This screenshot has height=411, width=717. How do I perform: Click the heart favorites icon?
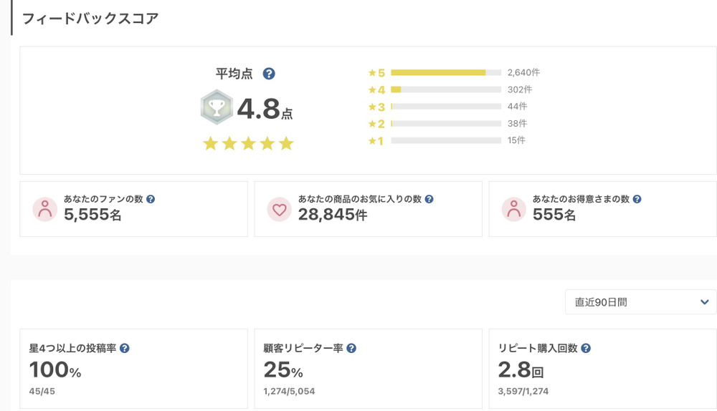tap(279, 208)
